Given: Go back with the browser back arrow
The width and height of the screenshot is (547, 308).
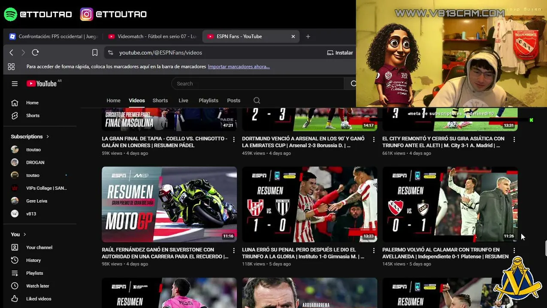Looking at the screenshot, I should (12, 53).
